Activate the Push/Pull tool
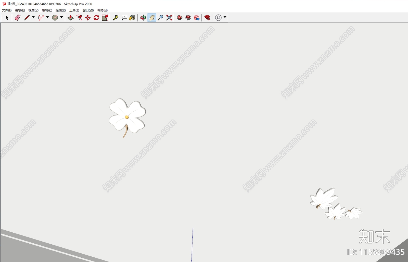Screen dimensions: 408x262 71,18
